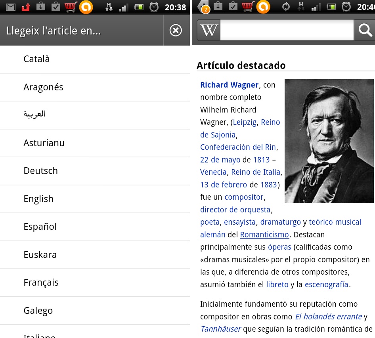
Task: Tap the Richard Wagner portrait photo
Action: coord(329,141)
